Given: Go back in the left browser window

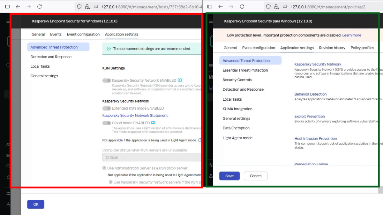Looking at the screenshot, I should [x=18, y=6].
